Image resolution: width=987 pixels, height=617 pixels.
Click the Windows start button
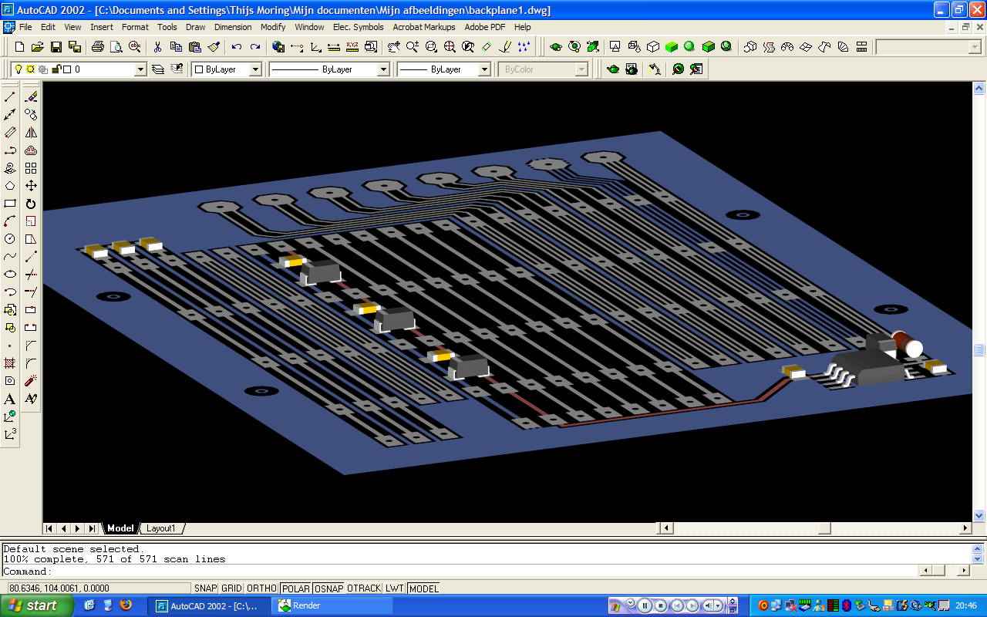pyautogui.click(x=36, y=605)
